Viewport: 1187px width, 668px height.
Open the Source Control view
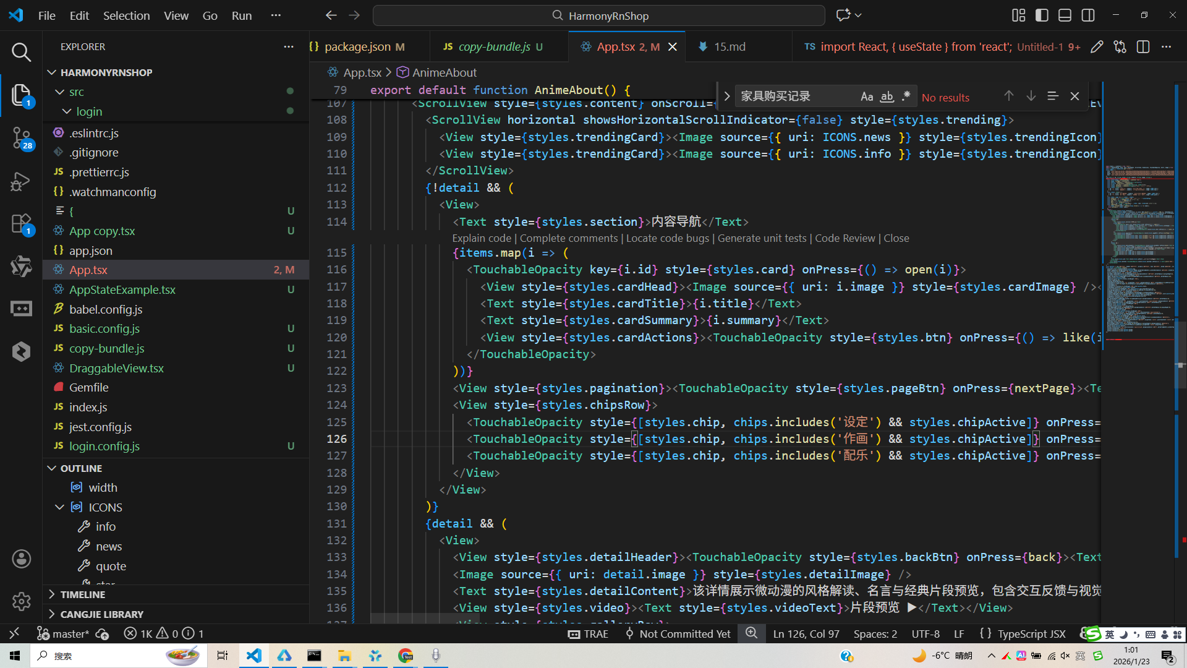21,137
